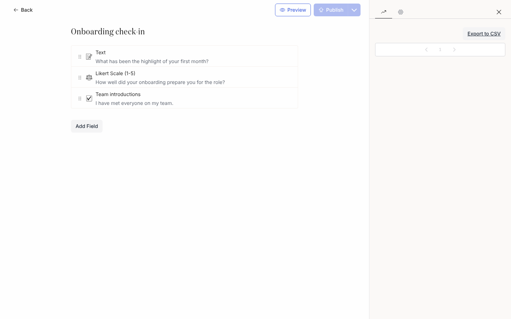Close the right side panel
Screen dimensions: 511x319
coord(499,12)
